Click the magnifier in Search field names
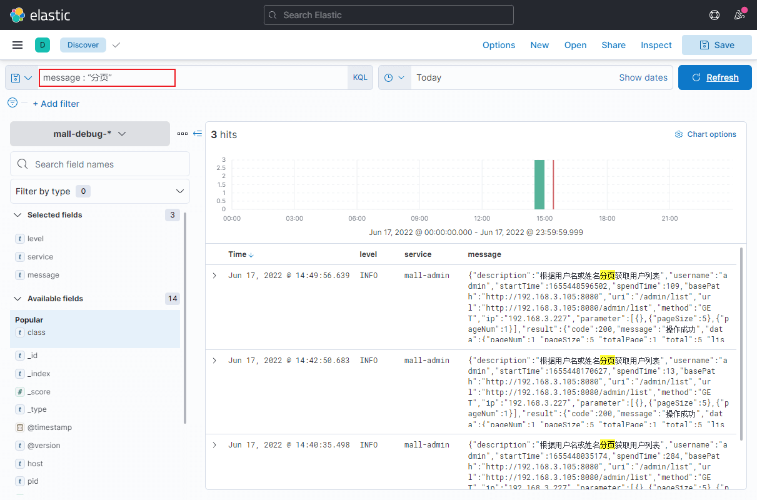This screenshot has height=500, width=757. [23, 164]
